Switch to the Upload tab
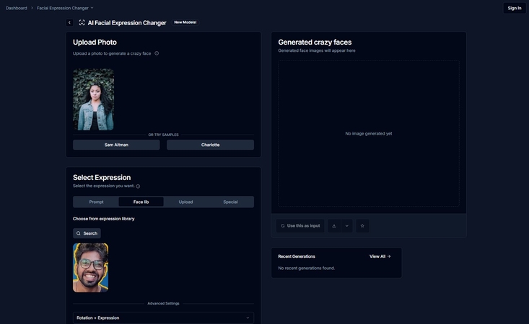Viewport: 529px width, 324px height. [x=185, y=202]
